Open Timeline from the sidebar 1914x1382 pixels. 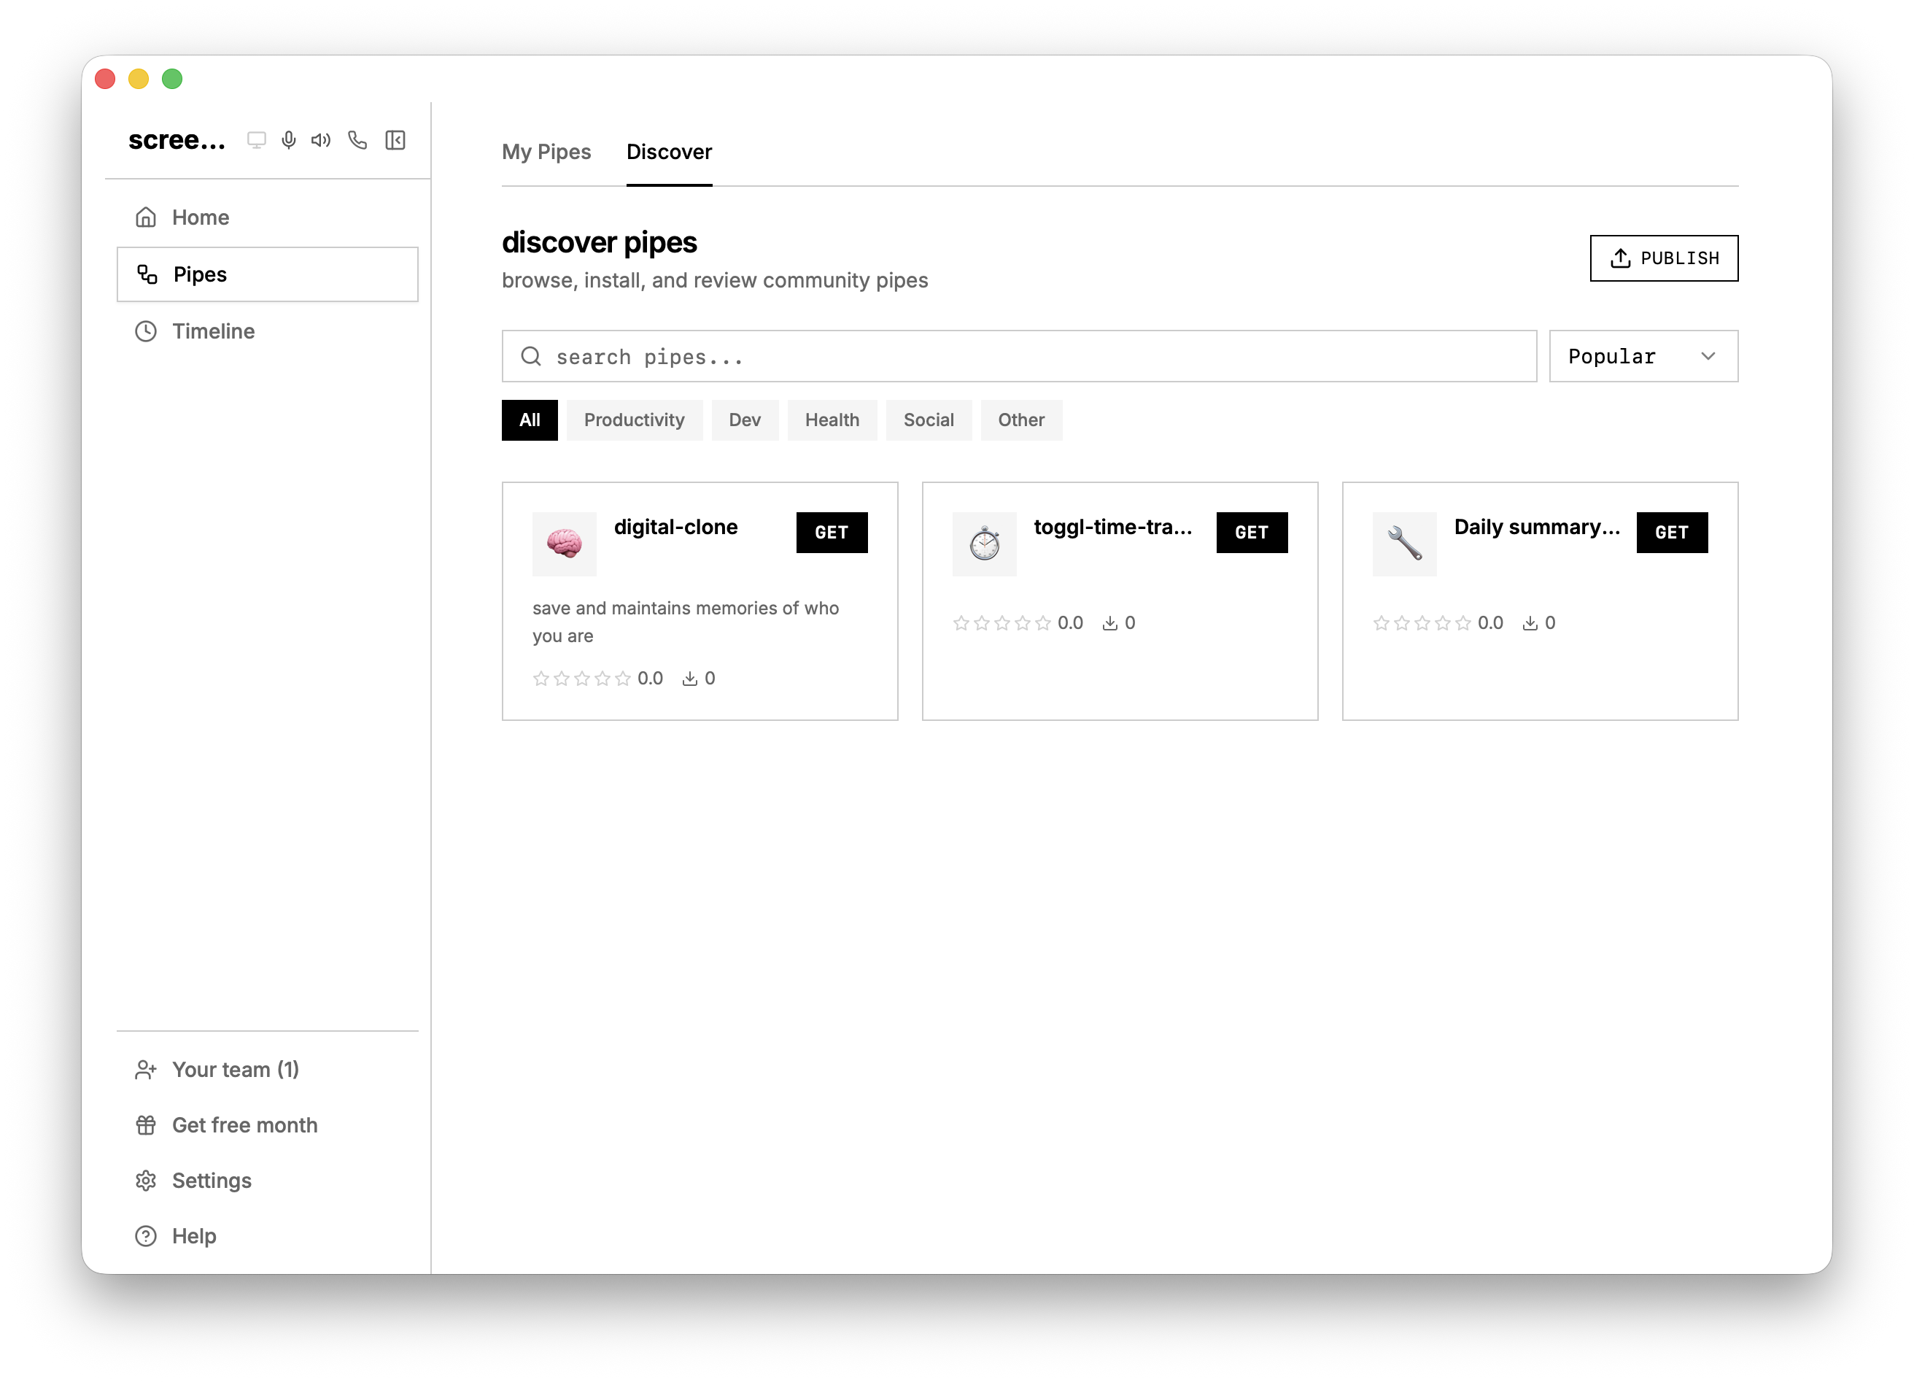point(213,331)
